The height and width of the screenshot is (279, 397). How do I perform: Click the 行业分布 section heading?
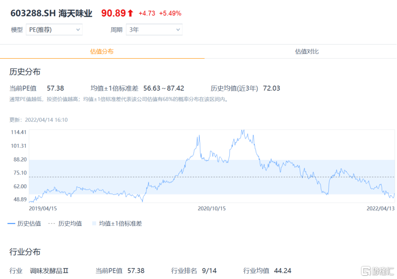click(25, 252)
